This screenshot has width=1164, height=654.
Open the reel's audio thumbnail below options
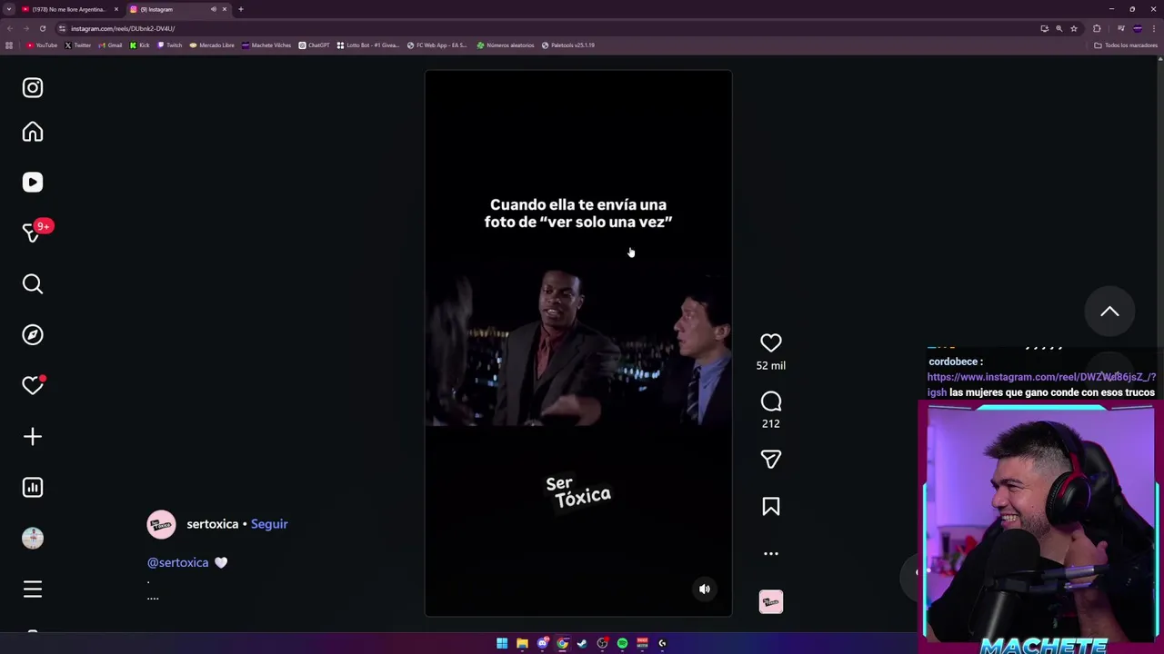(771, 602)
